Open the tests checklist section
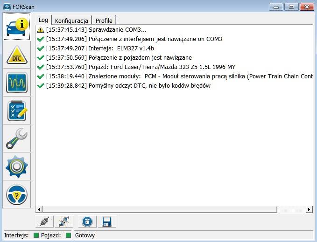The width and height of the screenshot is (317, 242). 17,111
